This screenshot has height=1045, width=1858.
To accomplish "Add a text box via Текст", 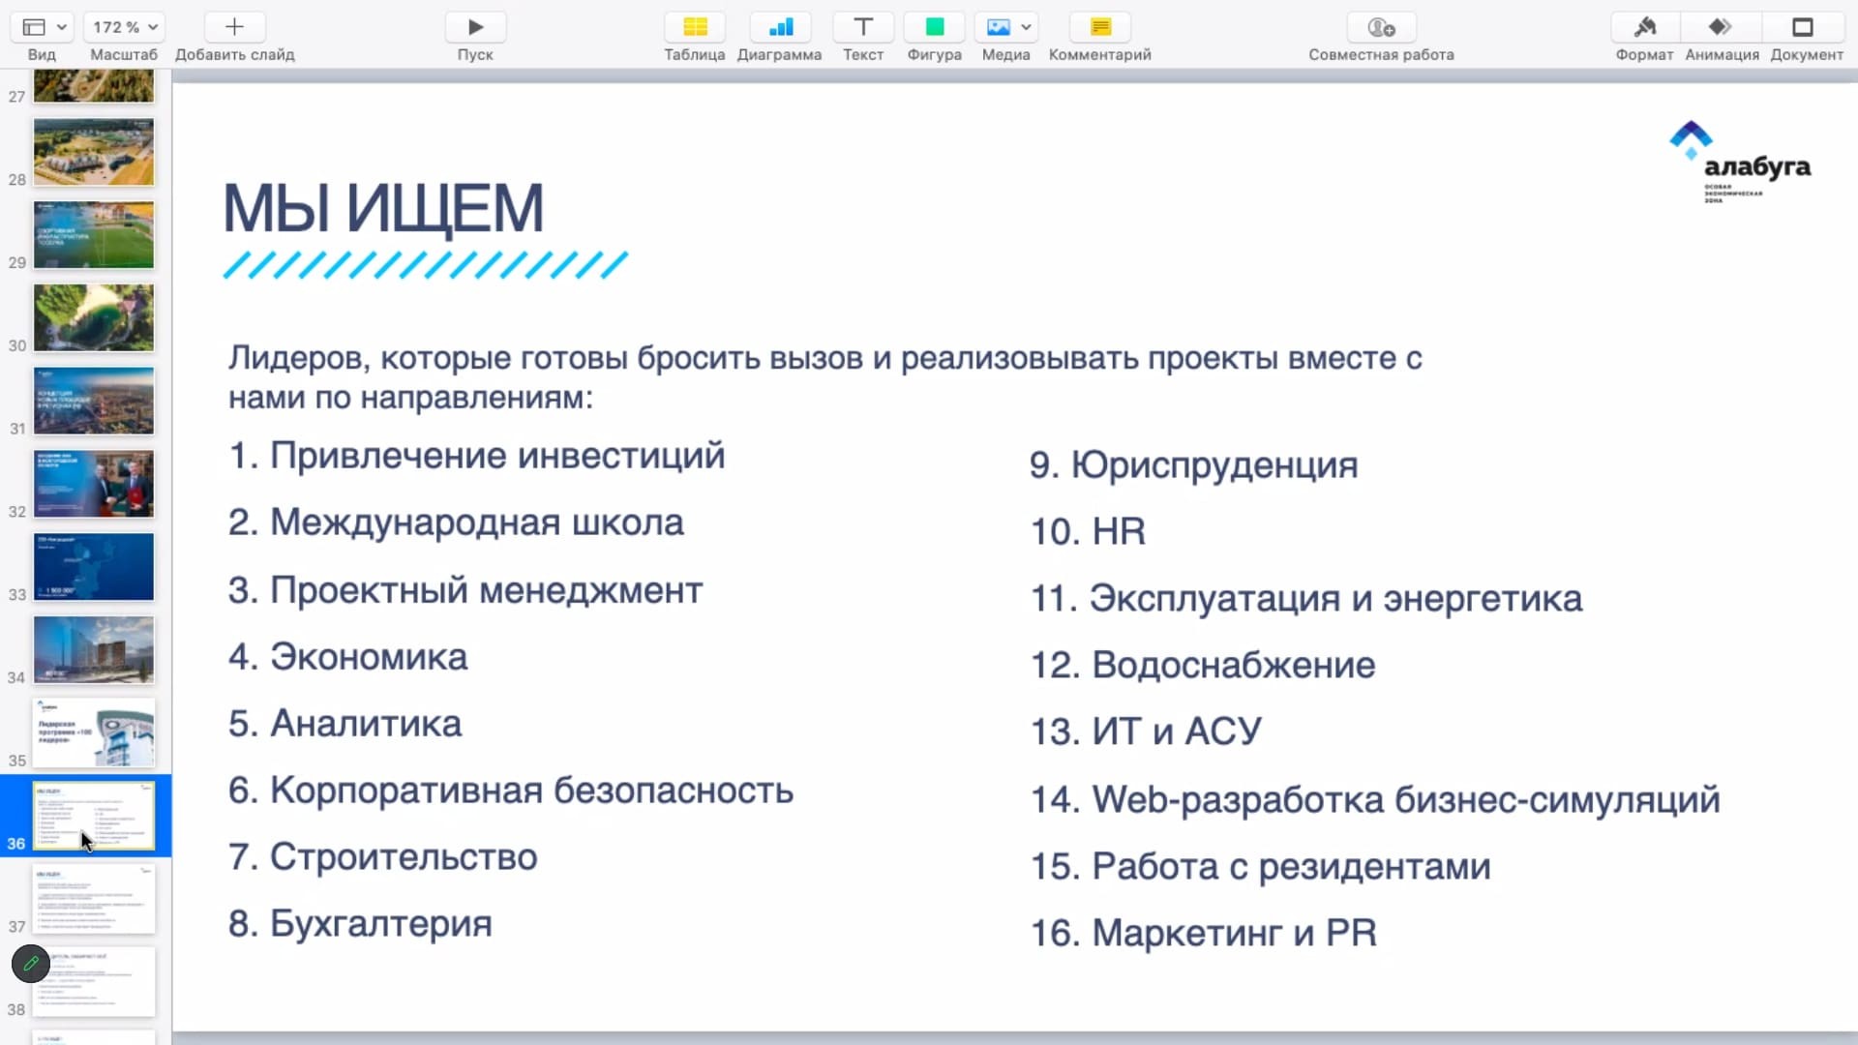I will point(863,27).
